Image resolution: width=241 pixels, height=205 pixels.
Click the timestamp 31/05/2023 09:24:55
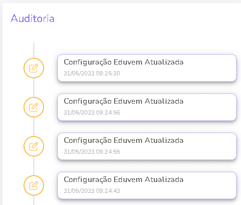point(92,152)
